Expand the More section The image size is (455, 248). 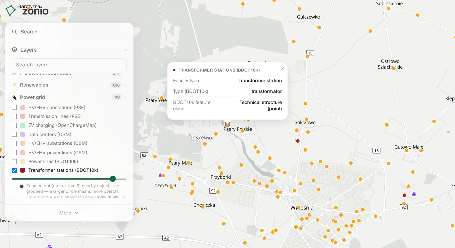point(69,213)
